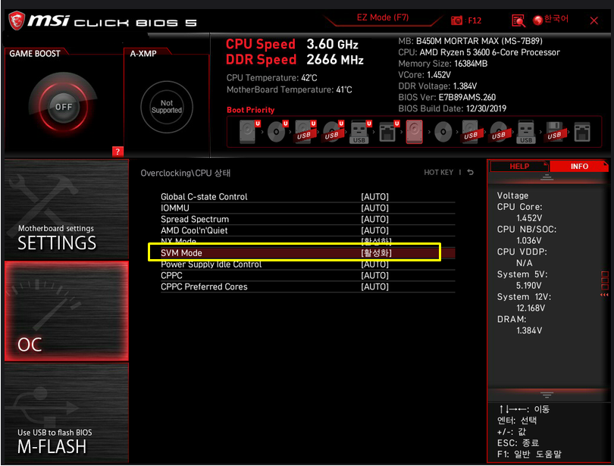Open AMD Cool'n'Quiet [AUTO] value options
The image size is (614, 466).
click(374, 230)
